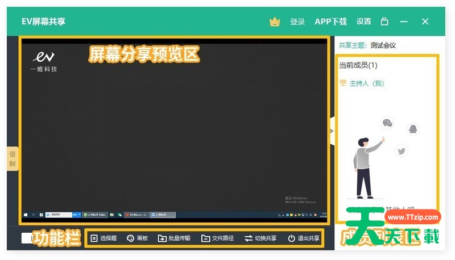Viewport: 455px width, 260px height.
Task: Click the 测试会议 sharing topic text
Action: pos(383,45)
